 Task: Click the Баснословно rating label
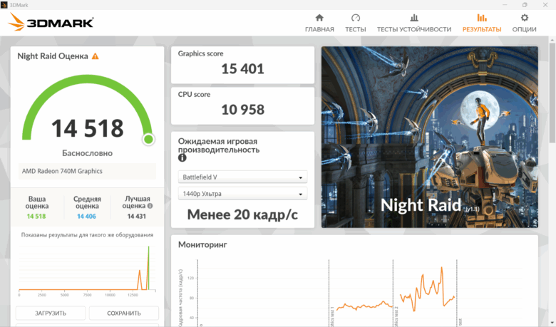pyautogui.click(x=87, y=153)
